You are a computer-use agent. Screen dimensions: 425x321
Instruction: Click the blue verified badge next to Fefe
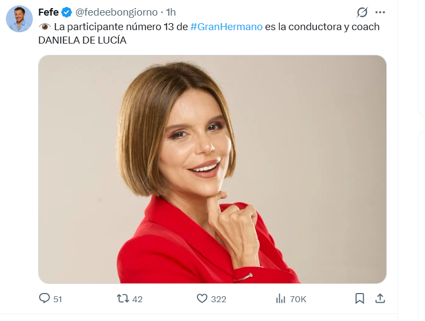(x=67, y=12)
